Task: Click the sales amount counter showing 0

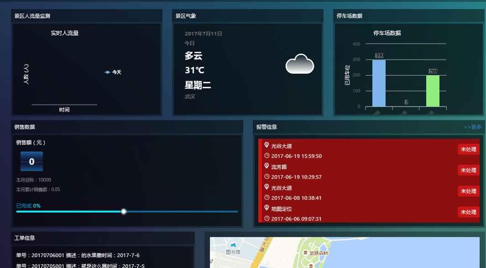Action: [x=31, y=161]
